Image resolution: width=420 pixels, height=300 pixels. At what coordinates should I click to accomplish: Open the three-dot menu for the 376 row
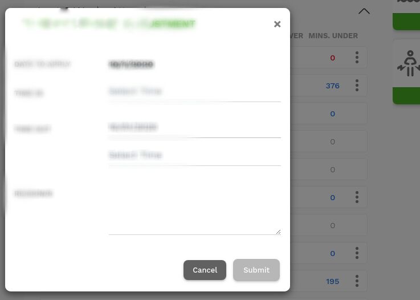pos(357,85)
